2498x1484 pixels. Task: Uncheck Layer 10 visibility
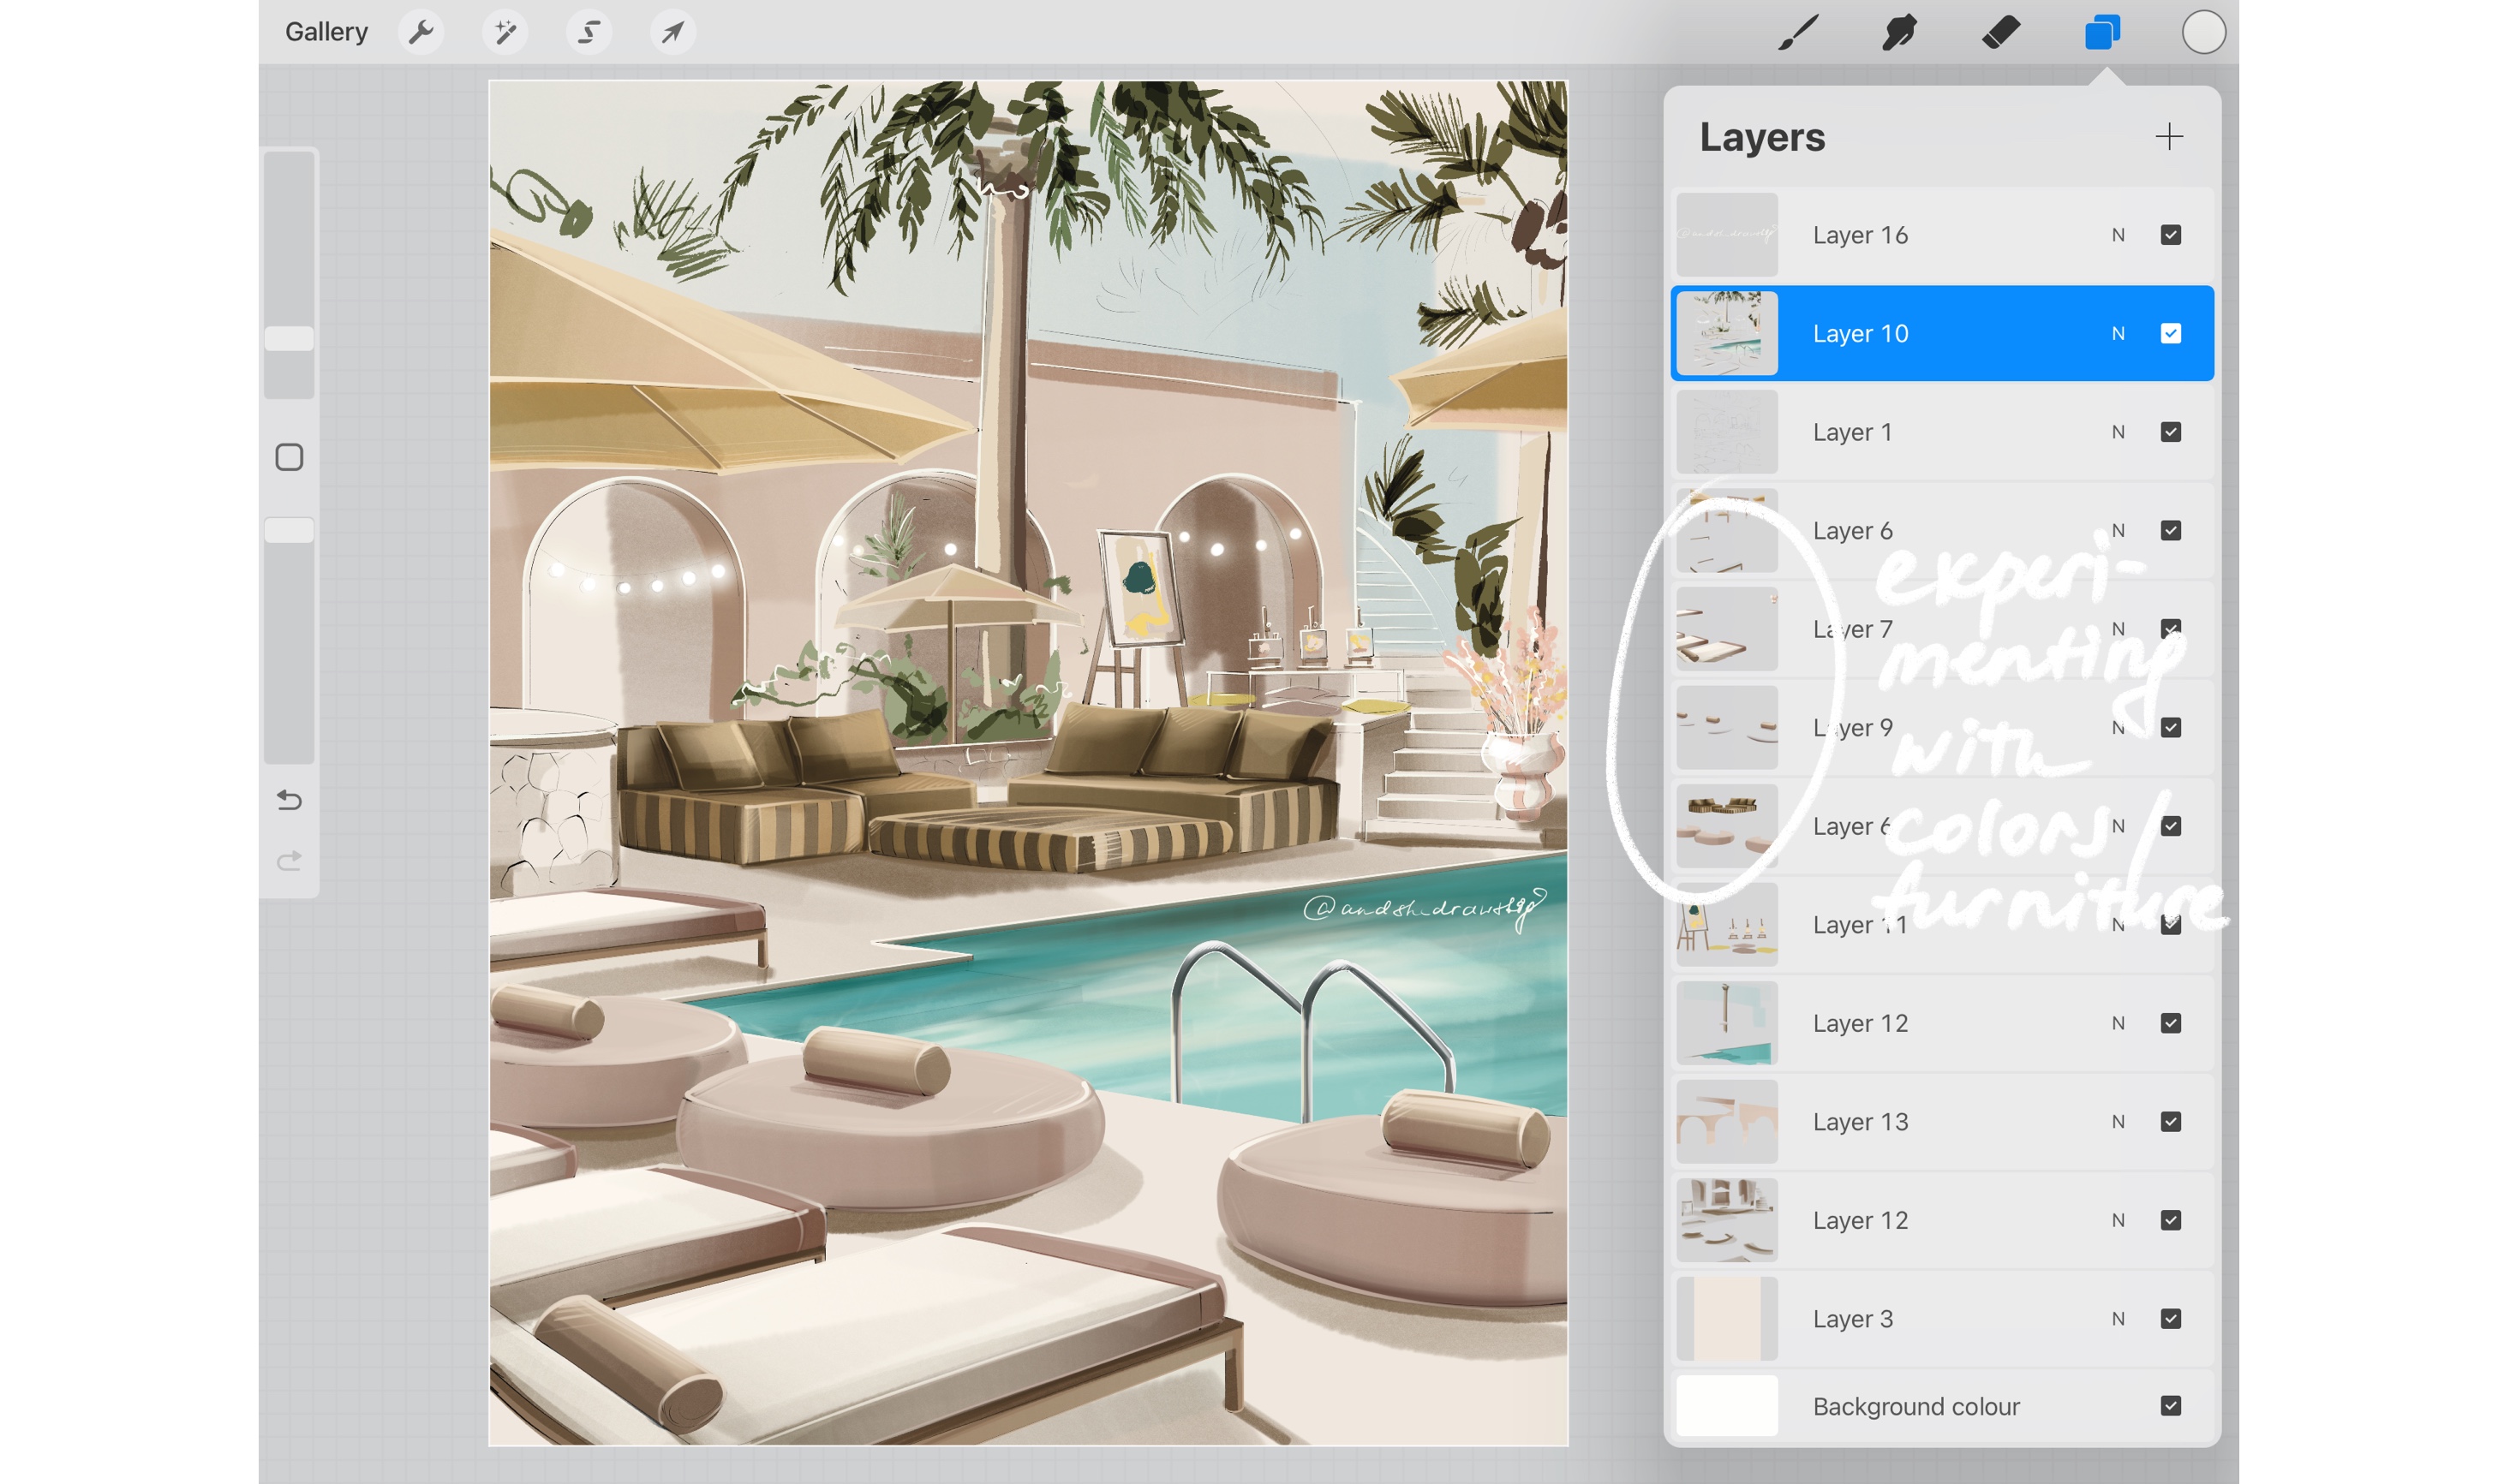[2170, 333]
